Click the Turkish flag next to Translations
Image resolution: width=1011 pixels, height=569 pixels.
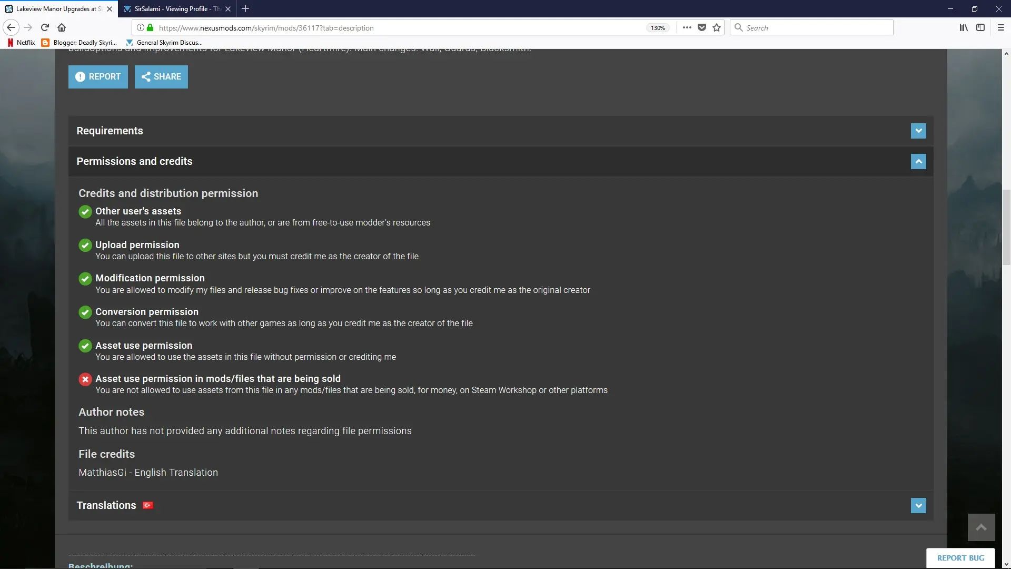[148, 505]
